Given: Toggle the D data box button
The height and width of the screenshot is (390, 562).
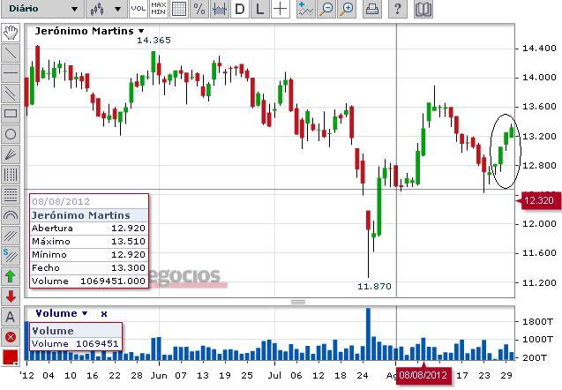Looking at the screenshot, I should [x=239, y=9].
